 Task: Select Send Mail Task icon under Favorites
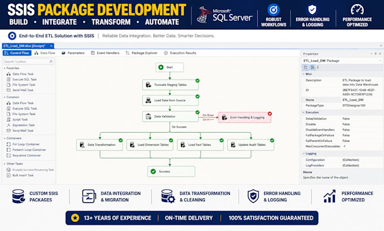(8, 90)
